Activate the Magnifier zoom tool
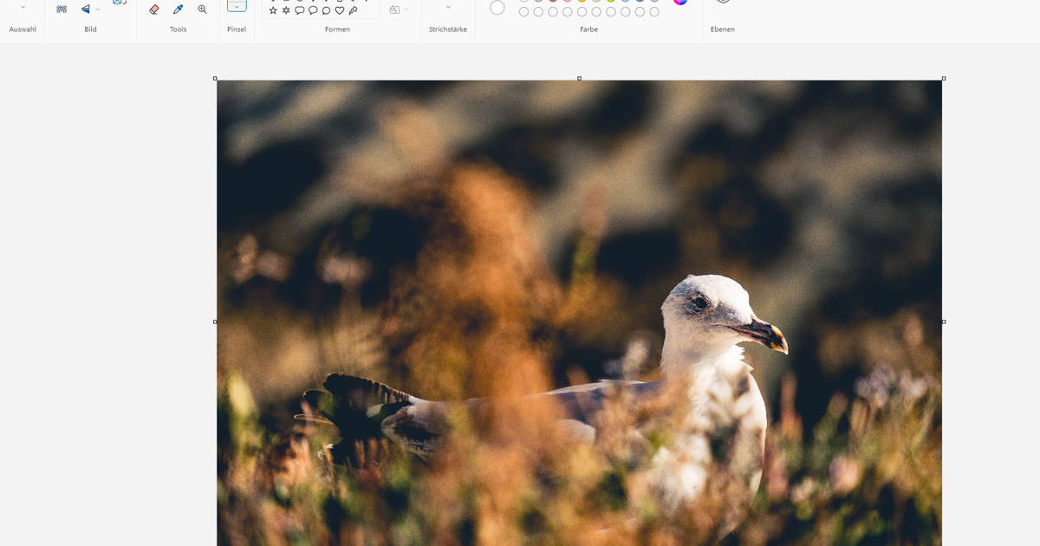Viewport: 1040px width, 546px height. tap(202, 10)
